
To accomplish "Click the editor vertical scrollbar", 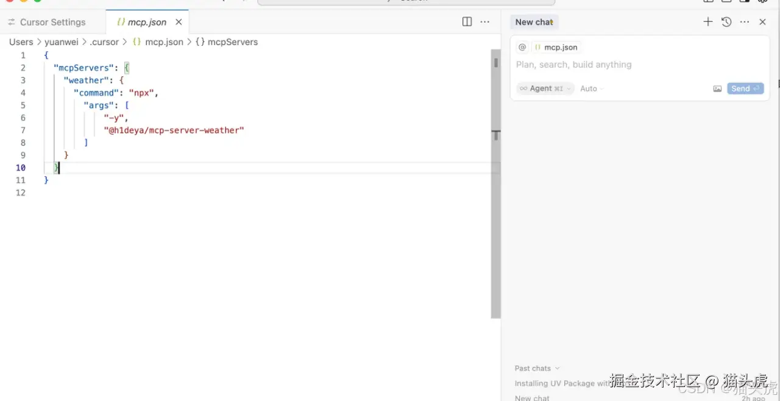I will [x=495, y=183].
